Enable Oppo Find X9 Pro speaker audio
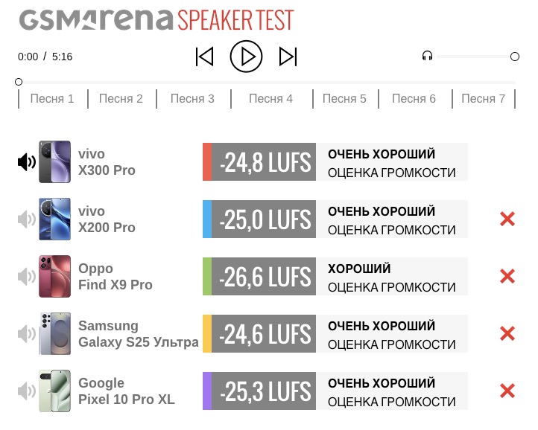 point(26,277)
